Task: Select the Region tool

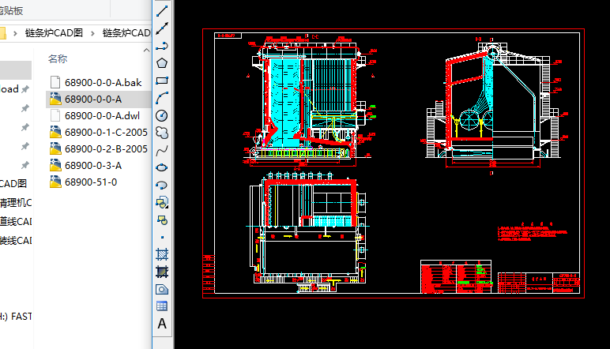Action: pos(162,289)
